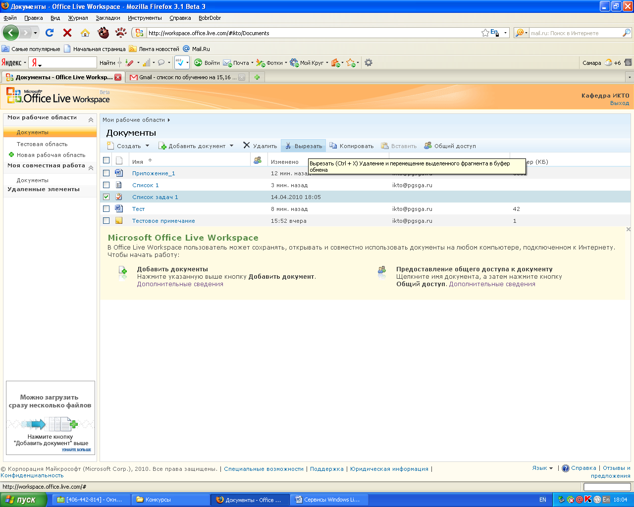Open a new tab with plus icon

(x=257, y=77)
